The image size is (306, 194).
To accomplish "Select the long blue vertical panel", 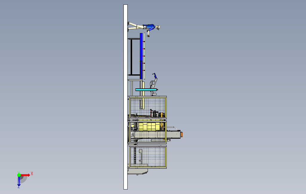I will point(141,56).
